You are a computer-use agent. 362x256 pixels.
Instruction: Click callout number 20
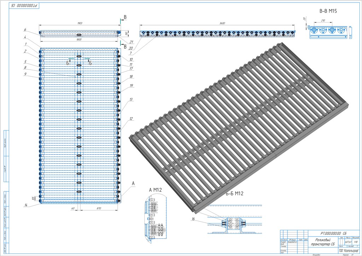[131, 48]
